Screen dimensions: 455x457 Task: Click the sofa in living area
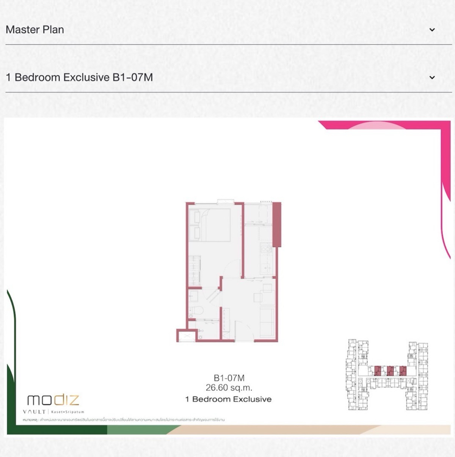(267, 321)
